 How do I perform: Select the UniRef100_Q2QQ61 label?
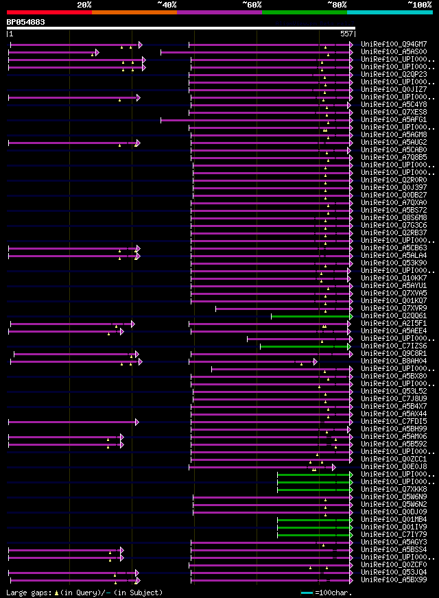click(394, 315)
